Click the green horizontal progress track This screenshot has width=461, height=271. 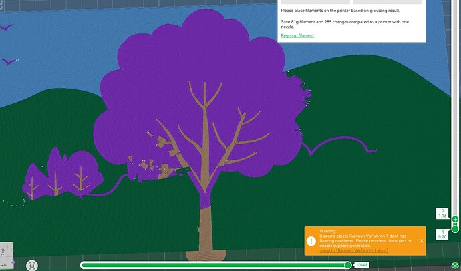coord(214,265)
